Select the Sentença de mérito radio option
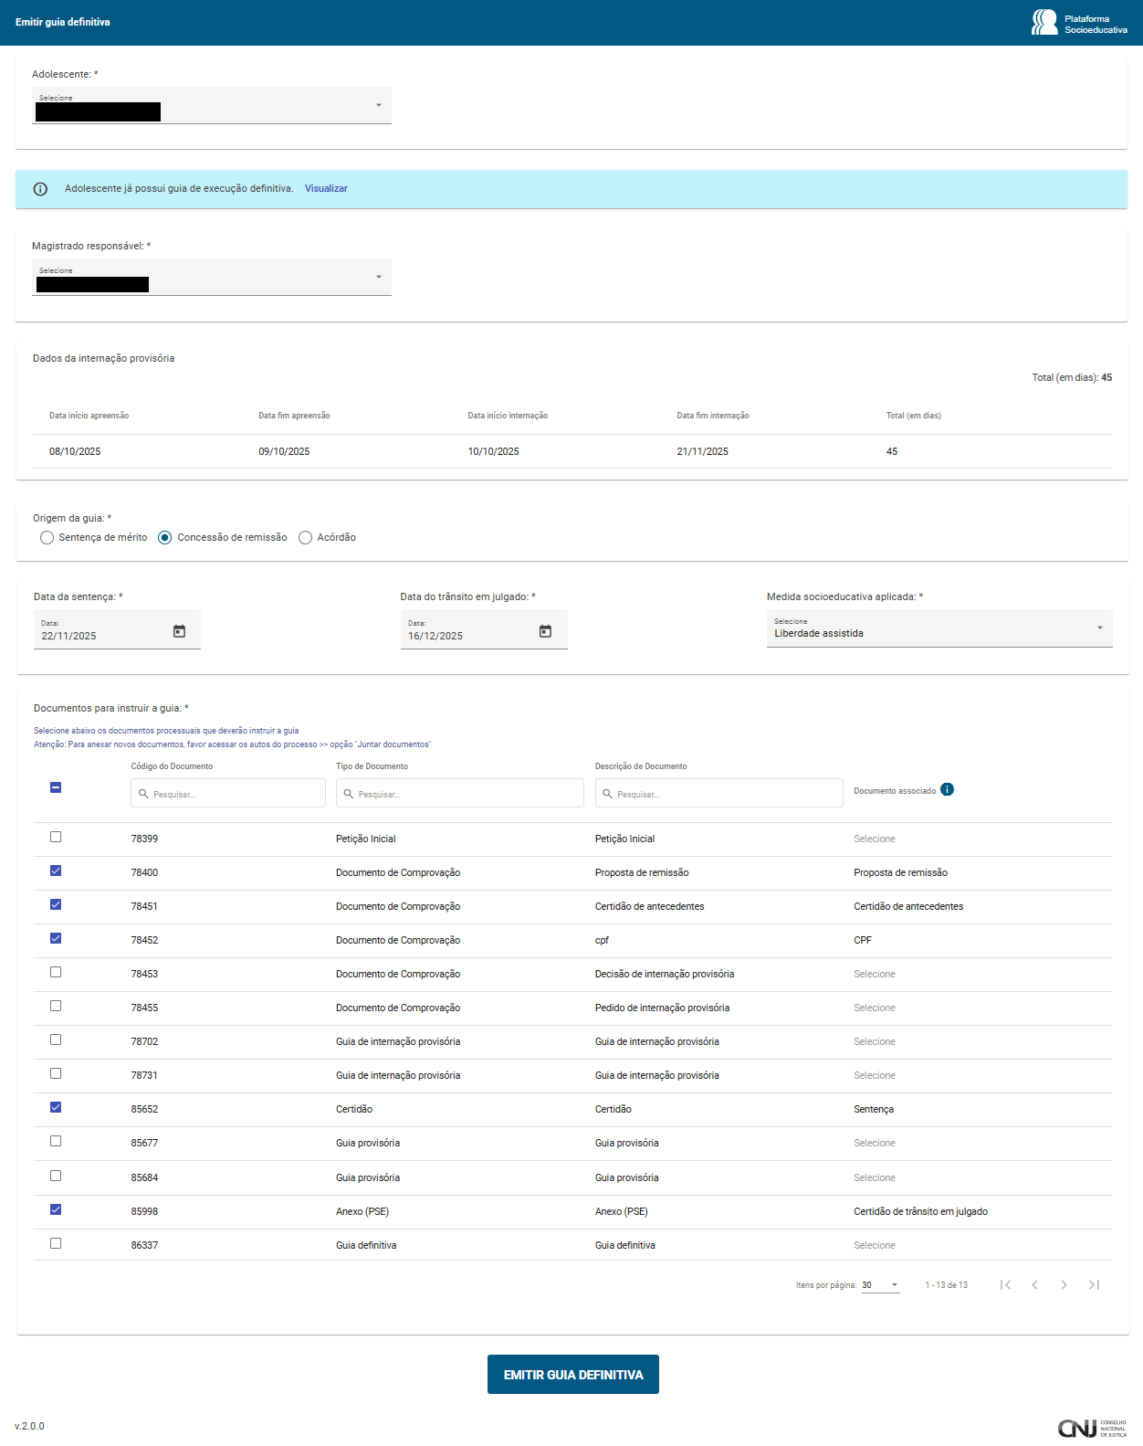1143x1446 pixels. (x=47, y=538)
